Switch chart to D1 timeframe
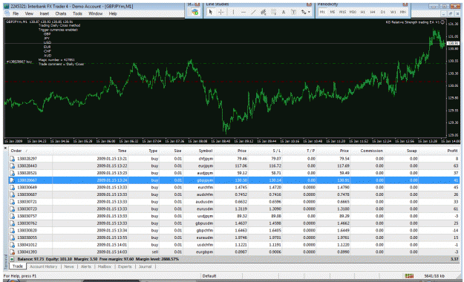464x282 pixels. (x=383, y=12)
